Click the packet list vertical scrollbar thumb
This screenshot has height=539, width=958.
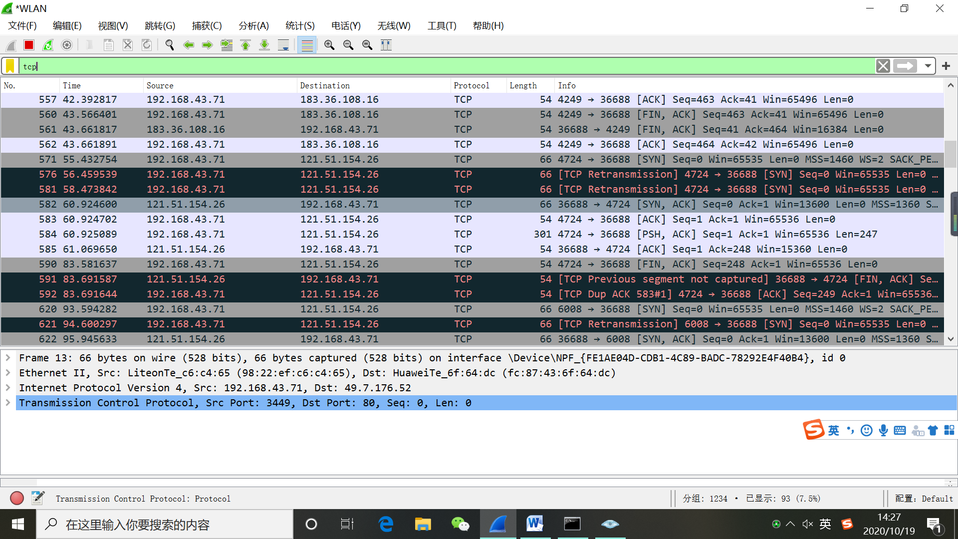[951, 155]
